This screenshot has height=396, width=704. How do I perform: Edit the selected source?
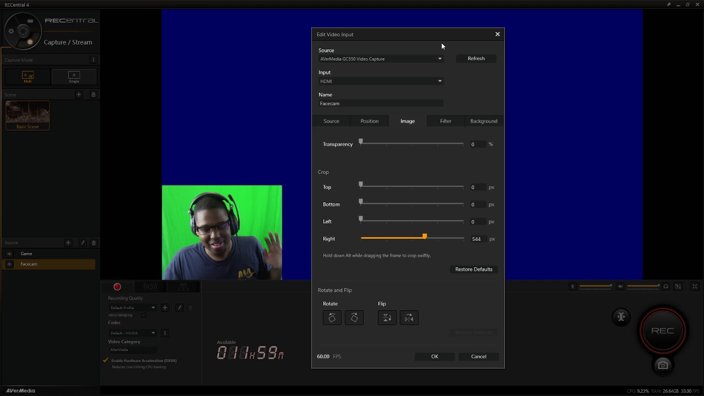(x=82, y=243)
